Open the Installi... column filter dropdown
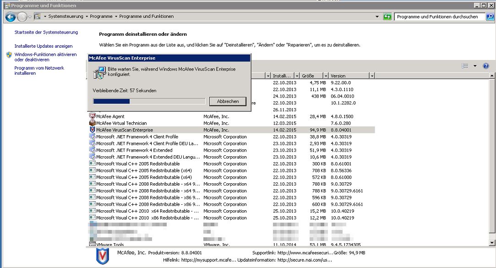Image resolution: width=496 pixels, height=268 pixels. point(297,76)
